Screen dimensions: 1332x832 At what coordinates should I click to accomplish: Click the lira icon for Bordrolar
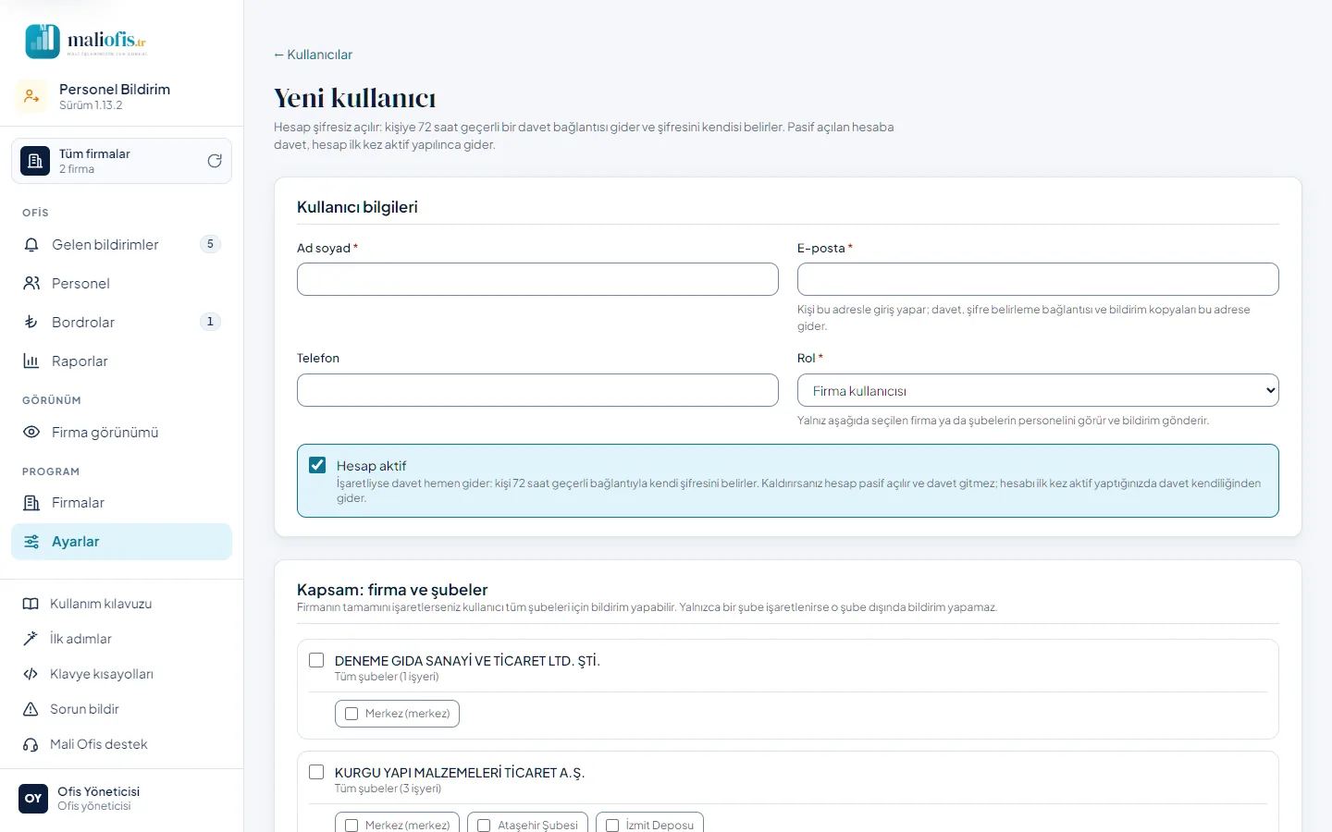click(x=31, y=323)
